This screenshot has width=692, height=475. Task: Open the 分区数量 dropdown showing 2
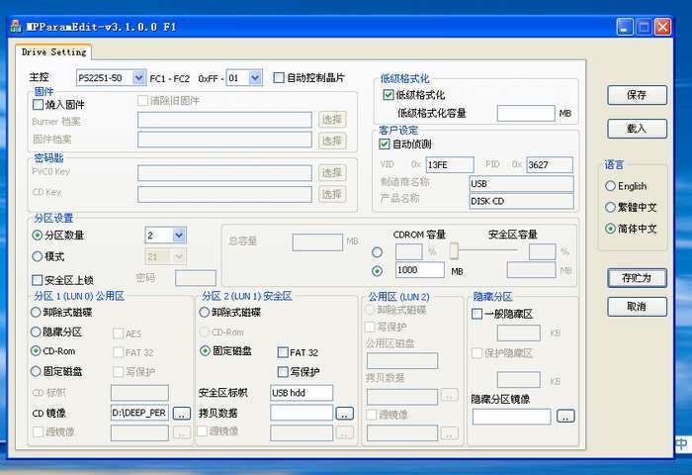coord(179,236)
